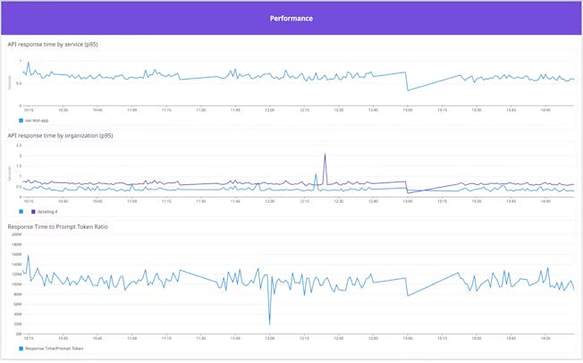Click the unlabeled blue legend swatch in organization chart
583x363 pixels.
(21, 212)
